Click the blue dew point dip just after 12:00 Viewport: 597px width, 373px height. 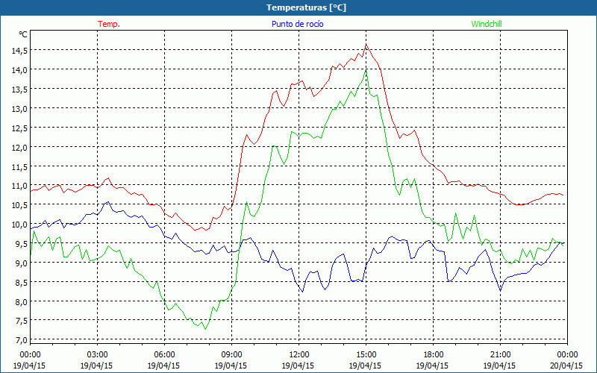point(302,292)
